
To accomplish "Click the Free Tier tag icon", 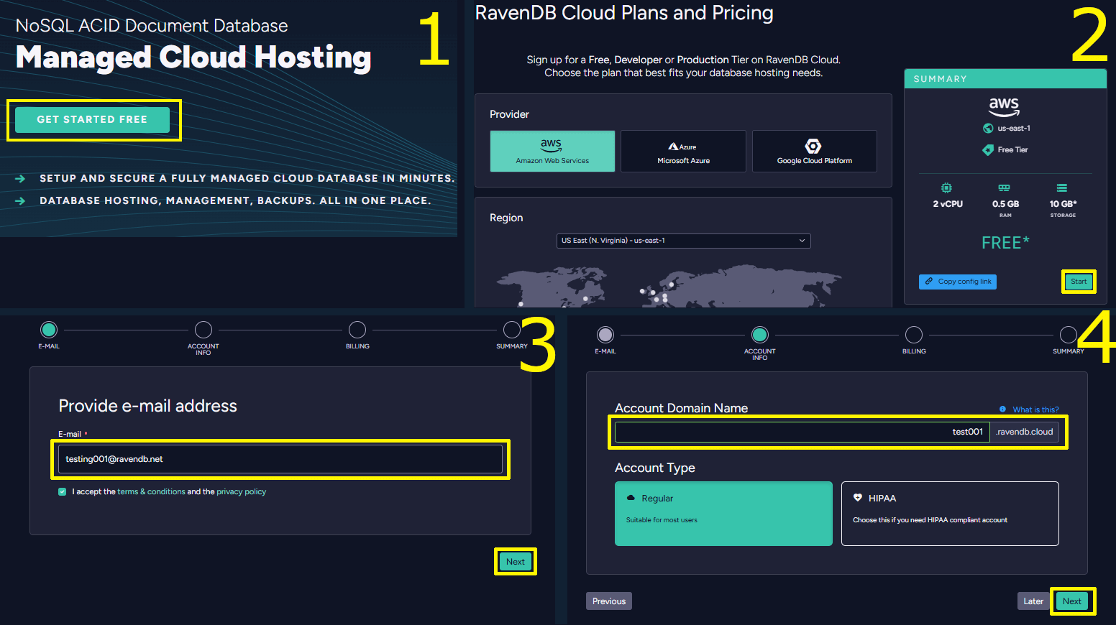I will (x=988, y=150).
